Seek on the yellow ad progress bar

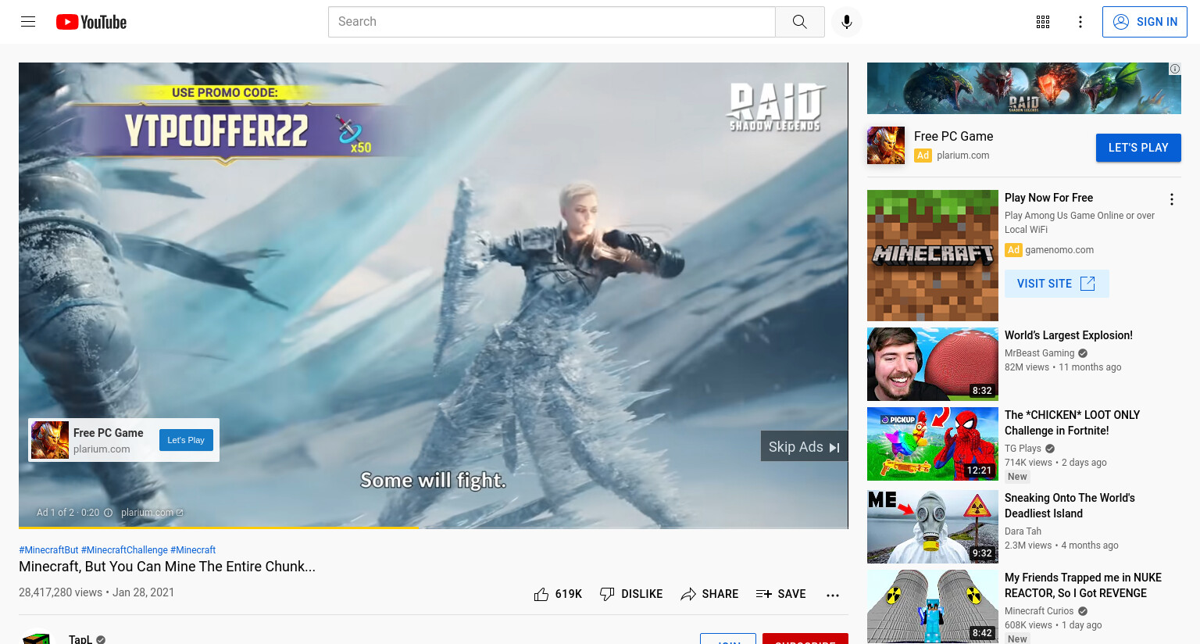(x=434, y=528)
